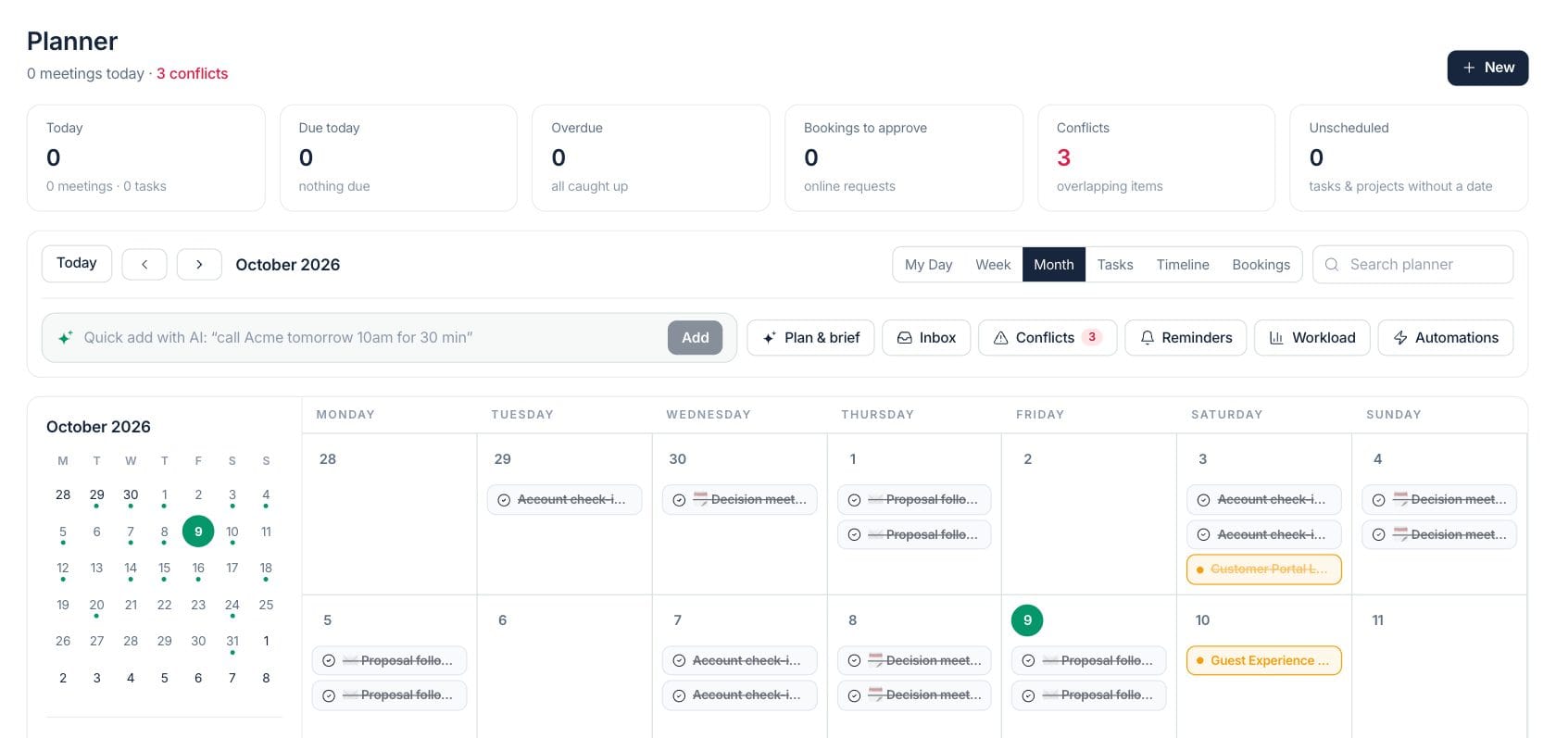Go to the previous month with the left chevron
This screenshot has height=738, width=1556.
144,264
